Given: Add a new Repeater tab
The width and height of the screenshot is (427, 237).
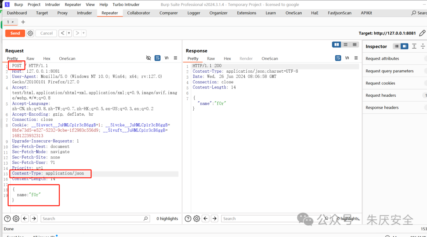Looking at the screenshot, I should pyautogui.click(x=23, y=22).
